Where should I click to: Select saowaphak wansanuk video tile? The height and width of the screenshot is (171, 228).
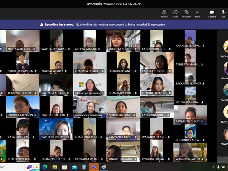tap(90, 107)
